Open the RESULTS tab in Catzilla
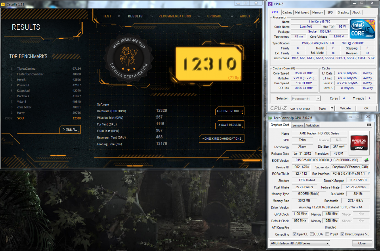 135,16
